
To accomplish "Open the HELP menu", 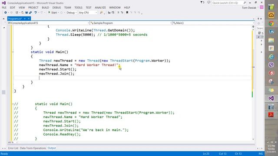I will pos(127,7).
